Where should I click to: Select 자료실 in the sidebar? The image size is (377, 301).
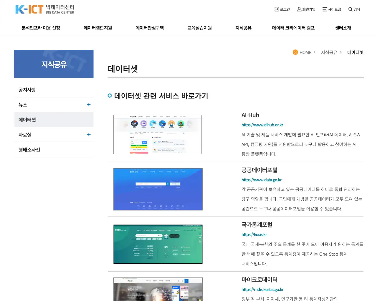tap(54, 135)
